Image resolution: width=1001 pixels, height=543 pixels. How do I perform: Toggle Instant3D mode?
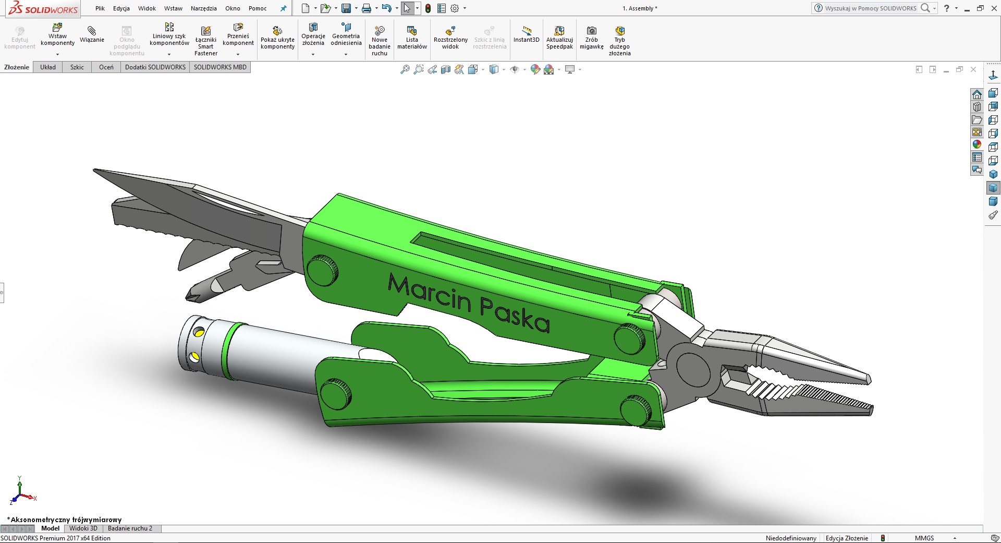tap(526, 34)
